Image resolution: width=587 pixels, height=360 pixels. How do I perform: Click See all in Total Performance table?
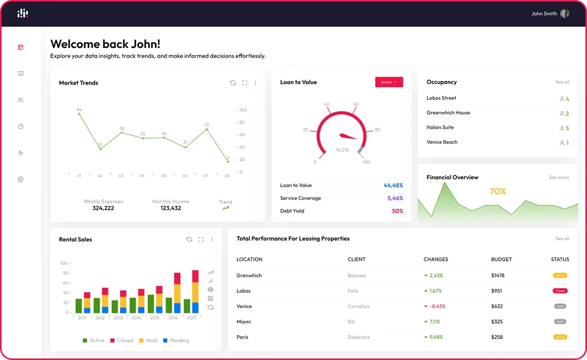[562, 238]
